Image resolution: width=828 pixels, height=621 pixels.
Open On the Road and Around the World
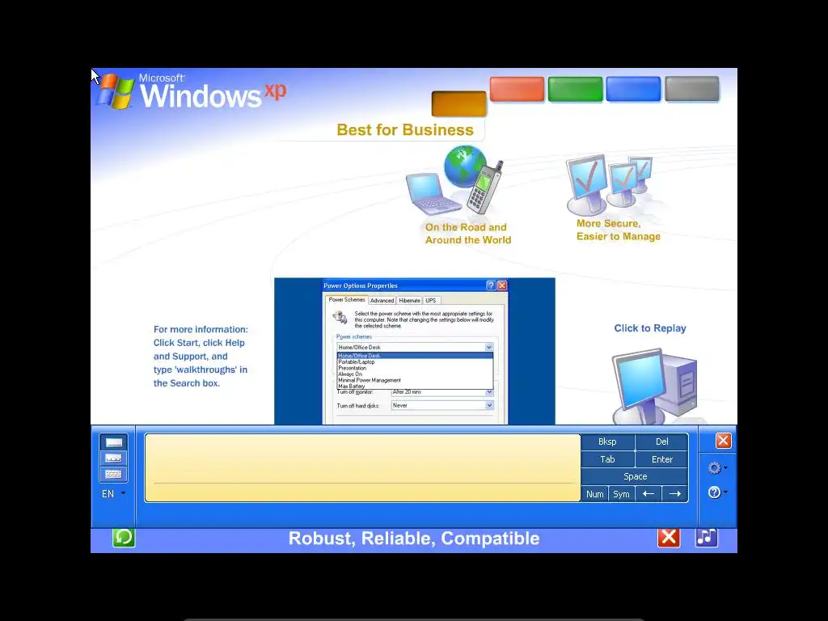(468, 234)
